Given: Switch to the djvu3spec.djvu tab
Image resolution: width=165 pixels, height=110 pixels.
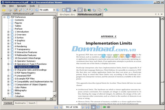Looking at the screenshot, I should pyautogui.click(x=67, y=14).
